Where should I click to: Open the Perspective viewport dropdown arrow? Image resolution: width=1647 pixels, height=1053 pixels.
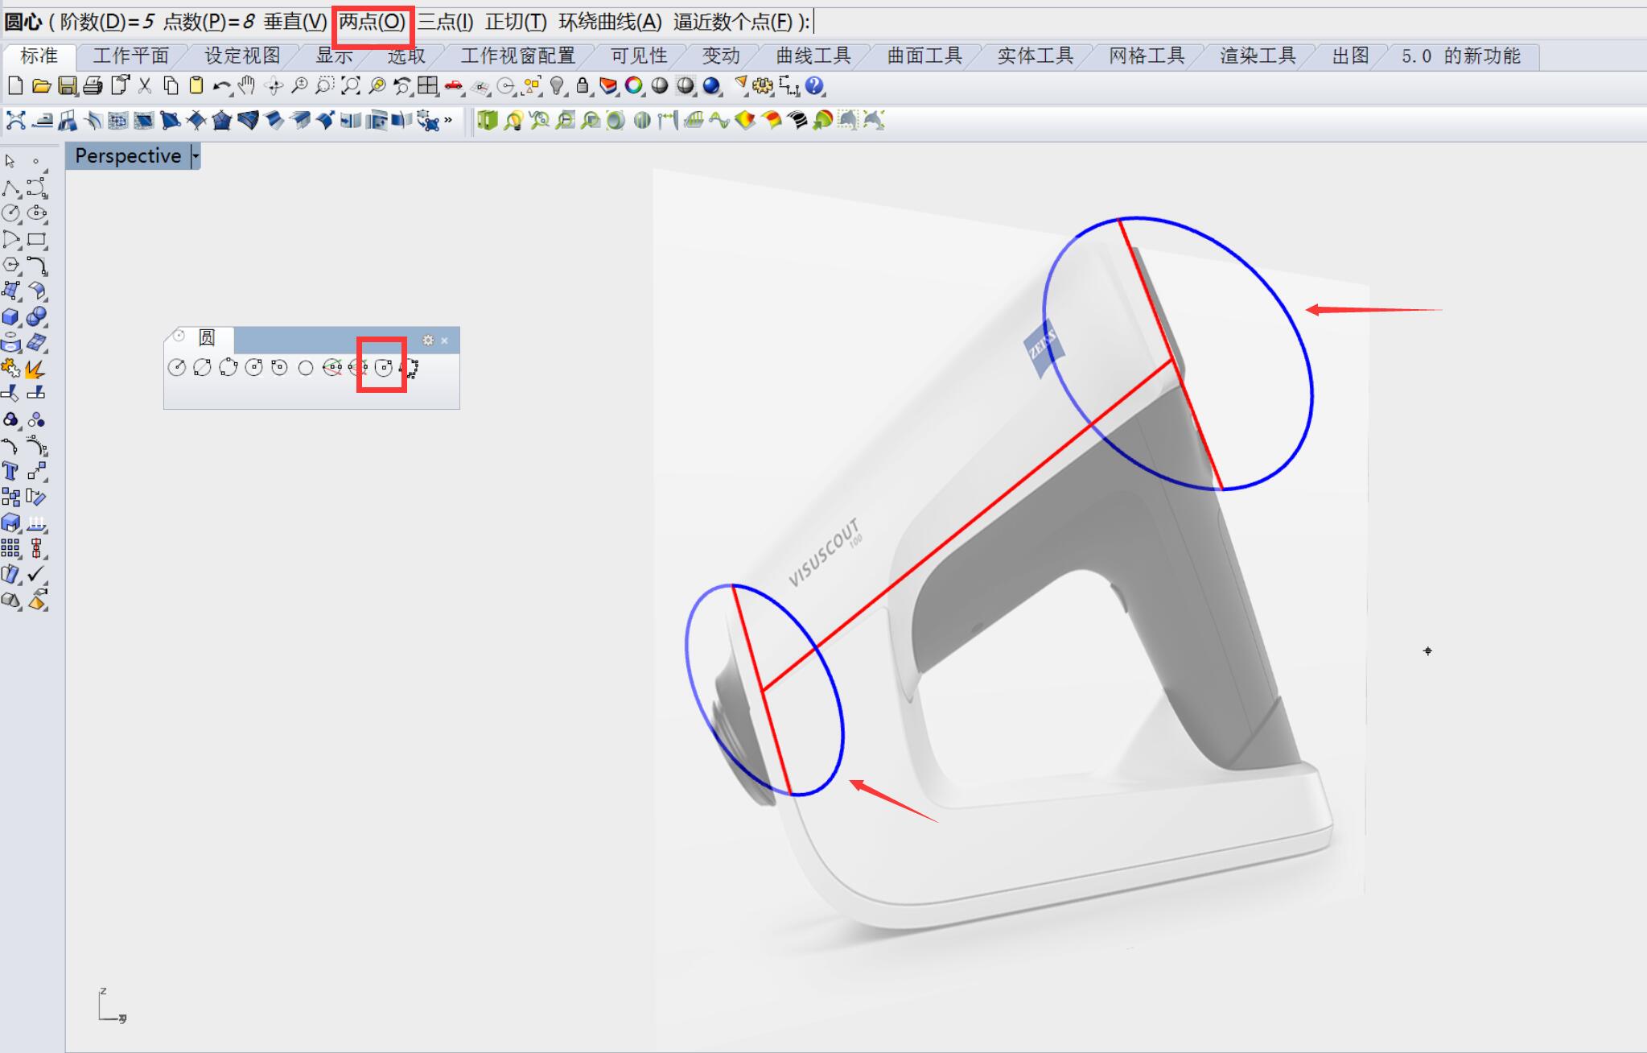tap(195, 156)
